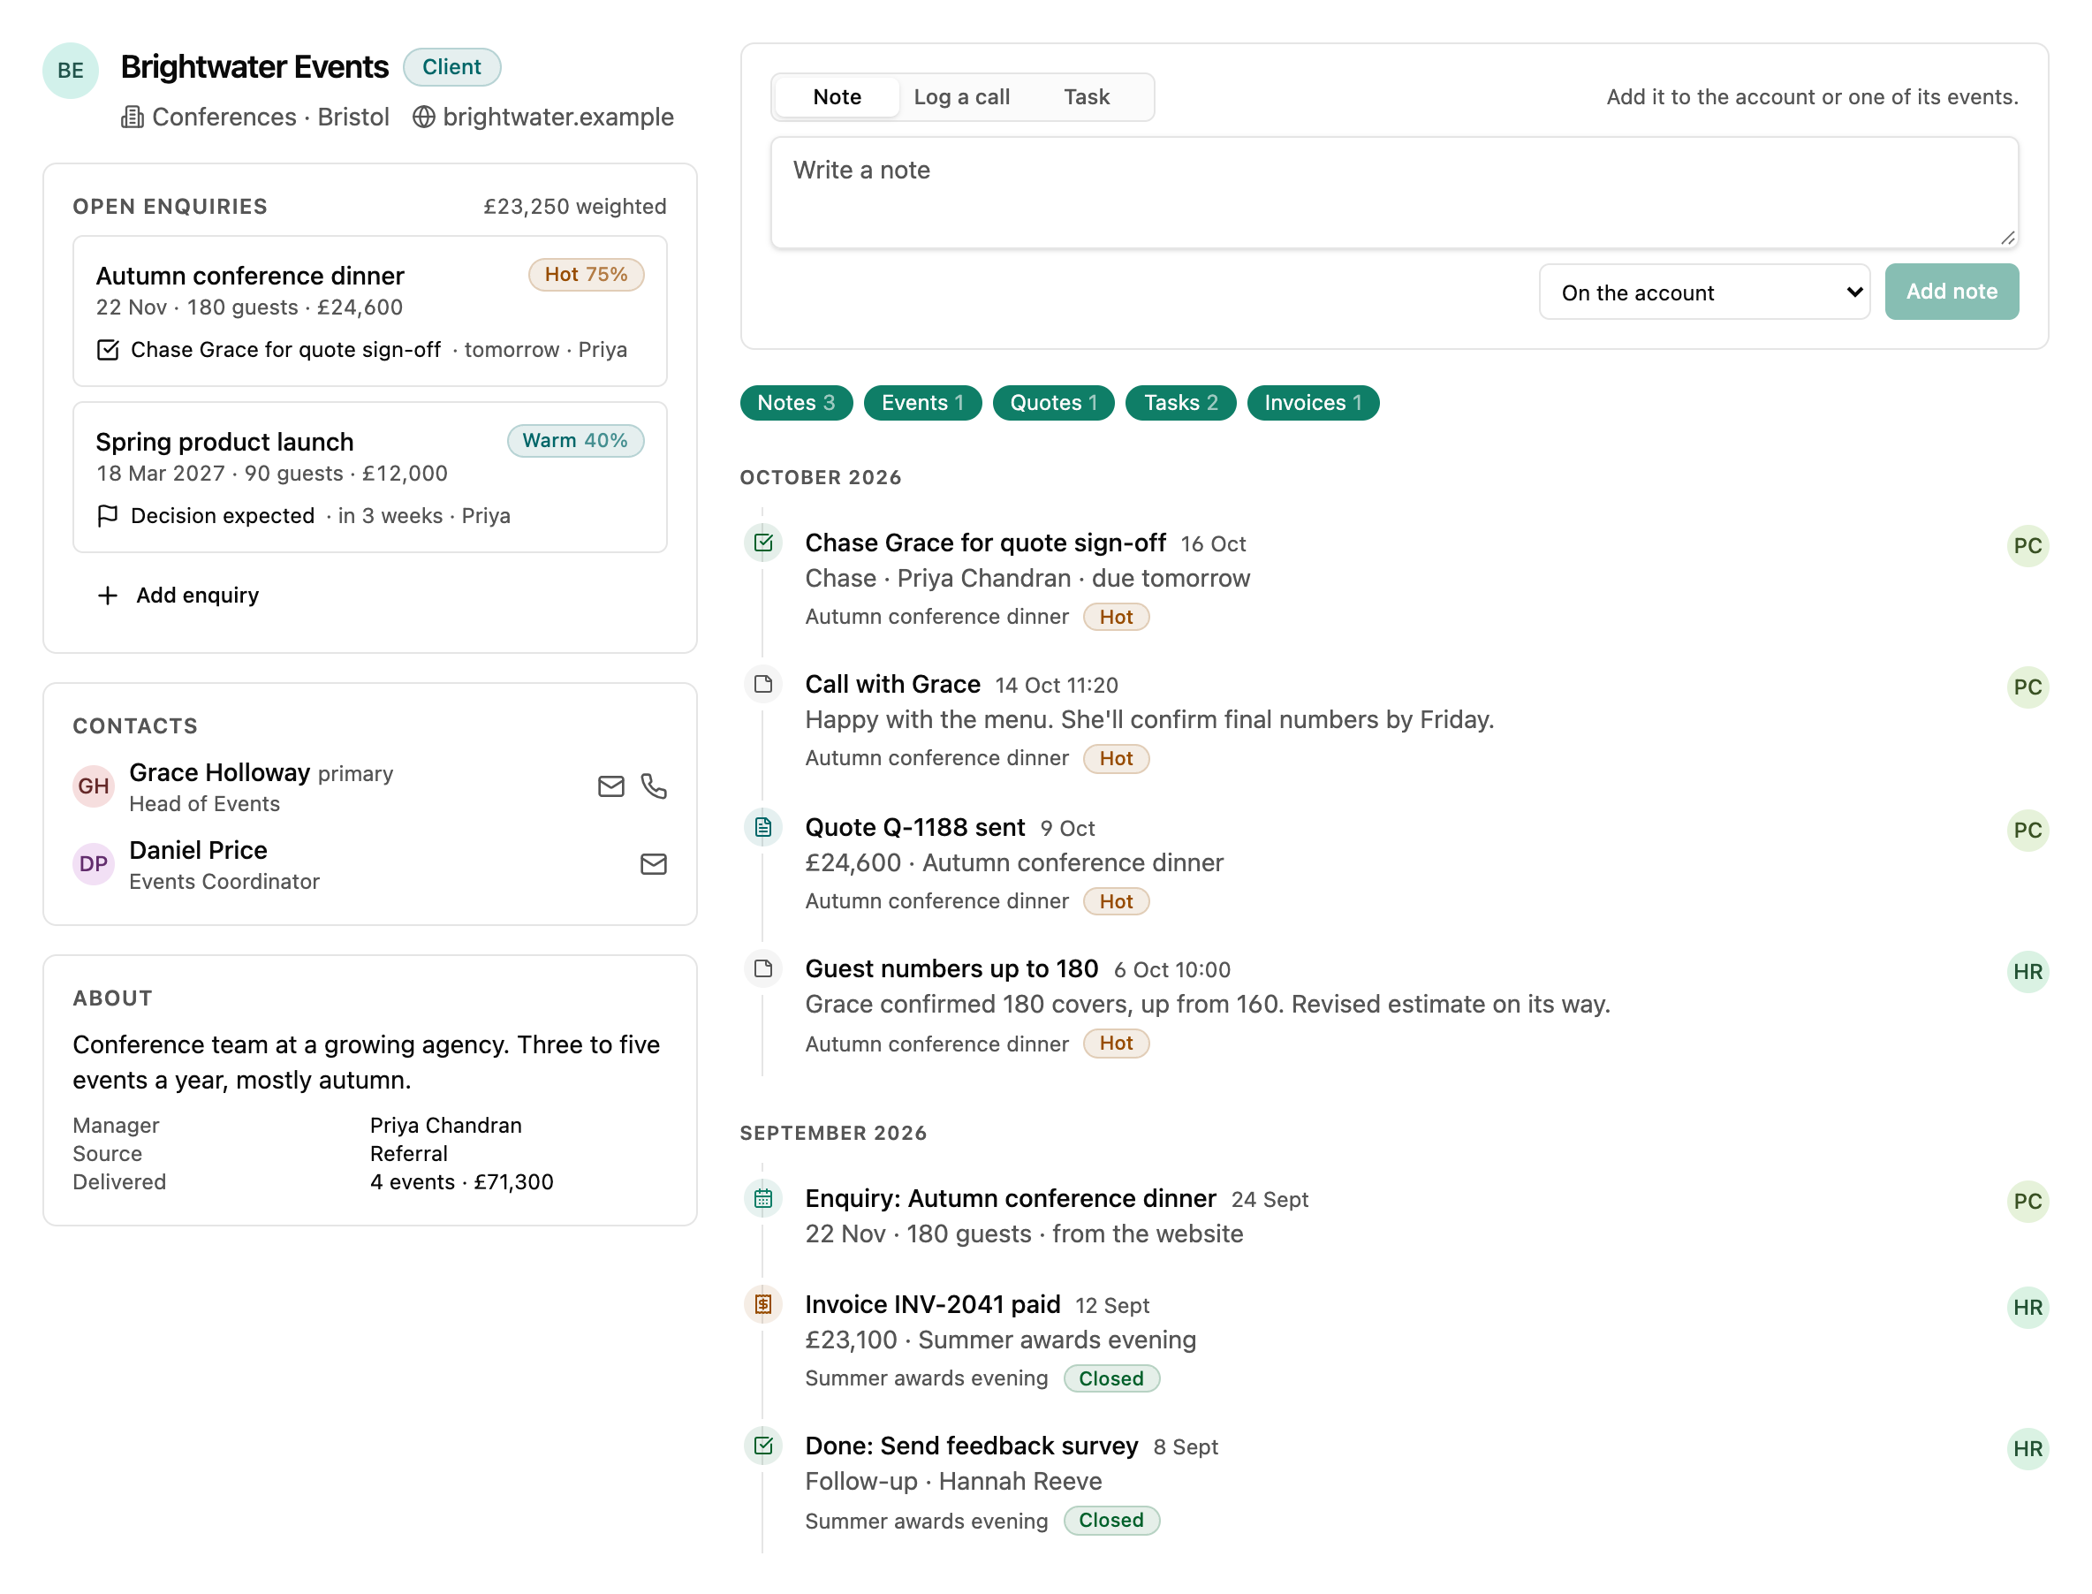Click the Invoice INV-2041 paid title
This screenshot has height=1594, width=2092.
click(932, 1304)
